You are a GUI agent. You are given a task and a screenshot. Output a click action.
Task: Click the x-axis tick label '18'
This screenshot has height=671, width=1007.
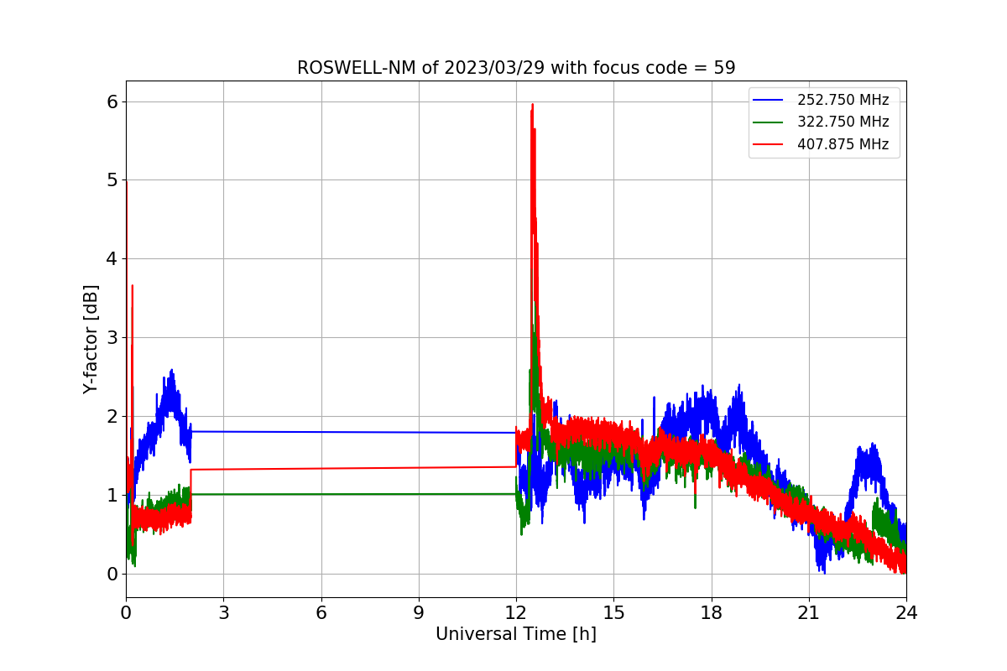point(711,613)
